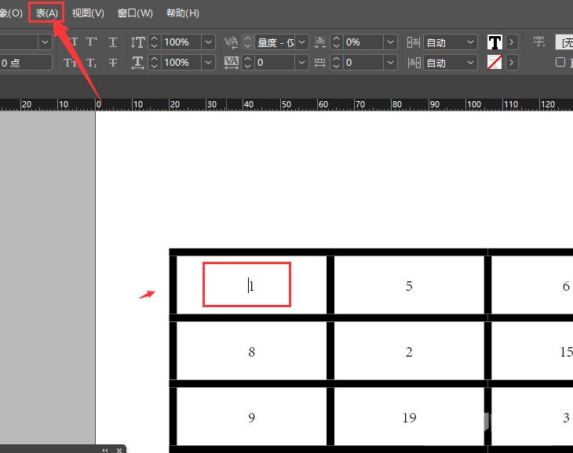The height and width of the screenshot is (453, 573).
Task: Click the table cell containing 6
Action: tap(532, 284)
